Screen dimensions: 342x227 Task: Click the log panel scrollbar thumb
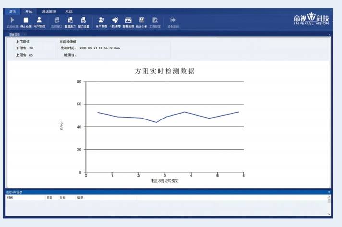(x=329, y=201)
